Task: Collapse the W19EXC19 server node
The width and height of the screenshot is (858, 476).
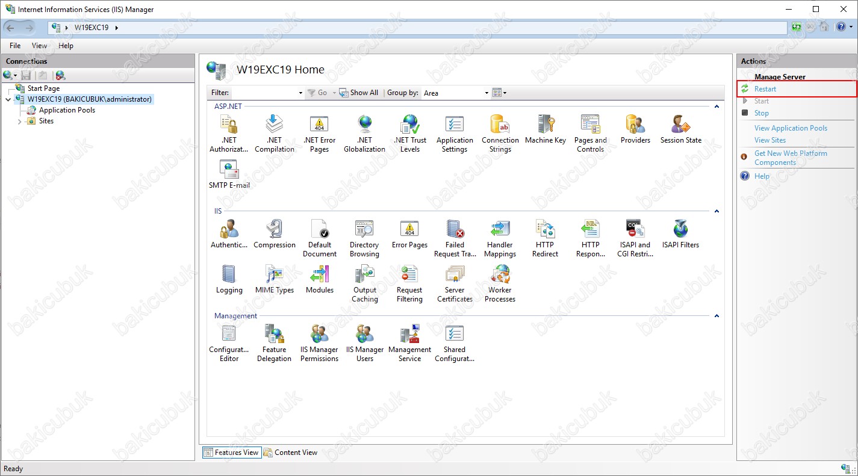Action: point(8,99)
